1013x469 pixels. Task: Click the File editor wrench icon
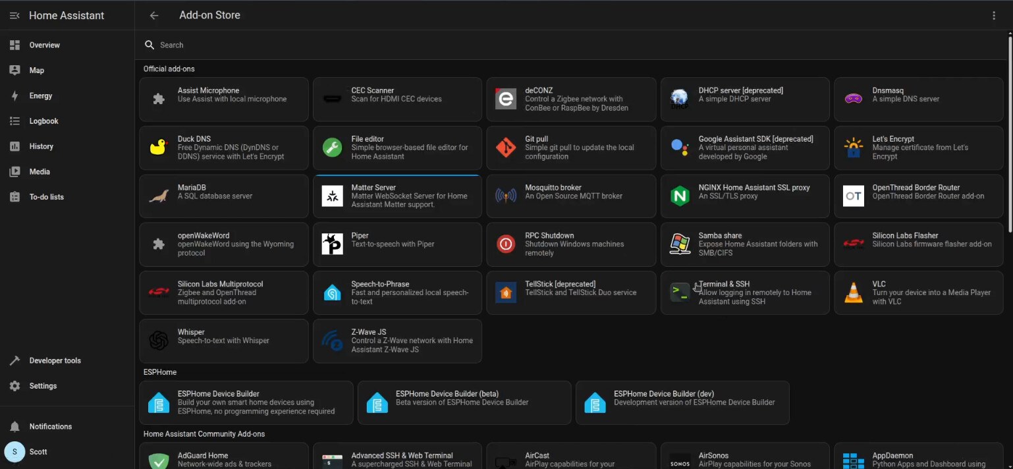click(332, 148)
